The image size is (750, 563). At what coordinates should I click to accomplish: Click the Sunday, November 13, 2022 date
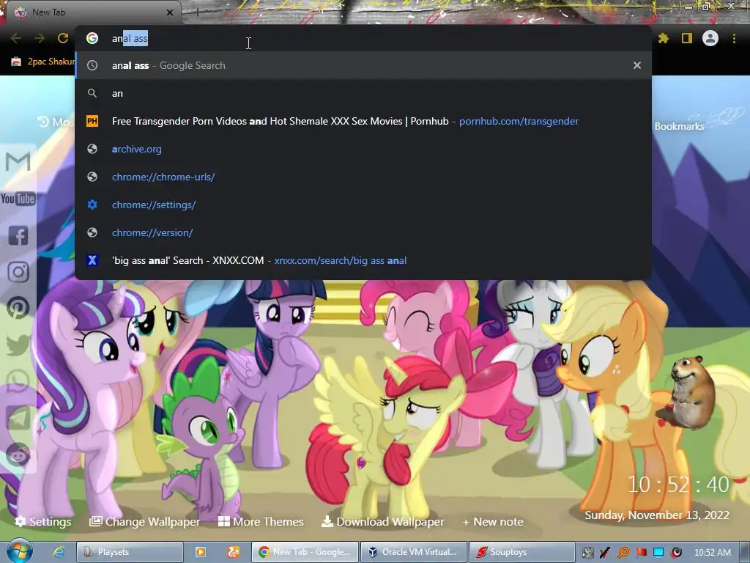pyautogui.click(x=657, y=515)
